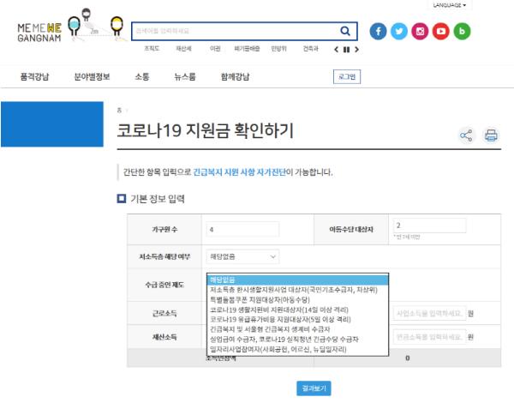The image size is (514, 403).
Task: Expand the 저소득층 해당 여부 dropdown
Action: pos(243,256)
